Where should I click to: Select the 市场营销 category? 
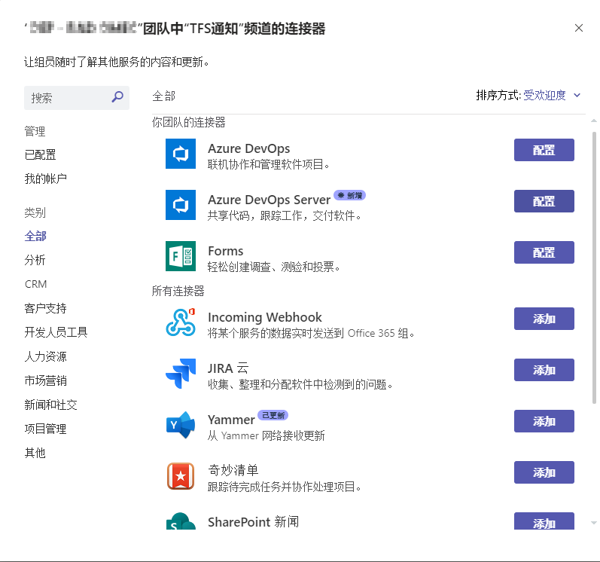pos(45,380)
